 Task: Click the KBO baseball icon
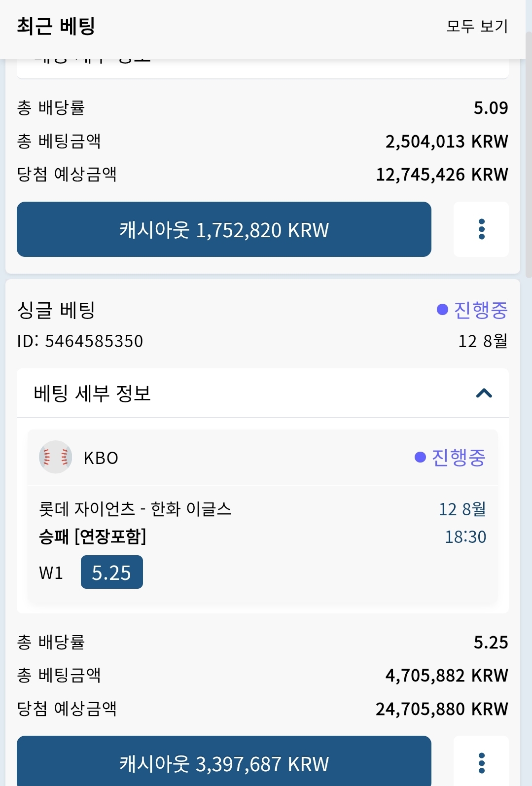[56, 457]
